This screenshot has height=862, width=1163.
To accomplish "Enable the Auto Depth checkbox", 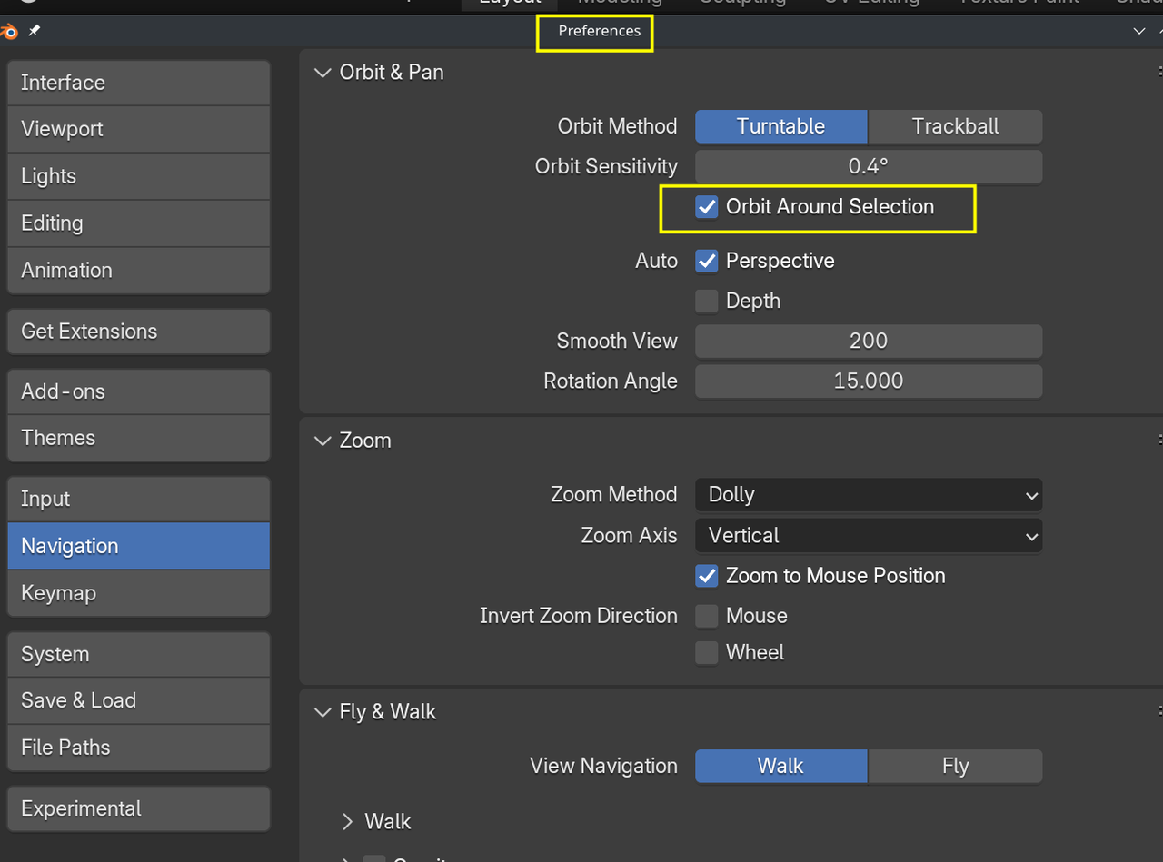I will click(x=707, y=302).
